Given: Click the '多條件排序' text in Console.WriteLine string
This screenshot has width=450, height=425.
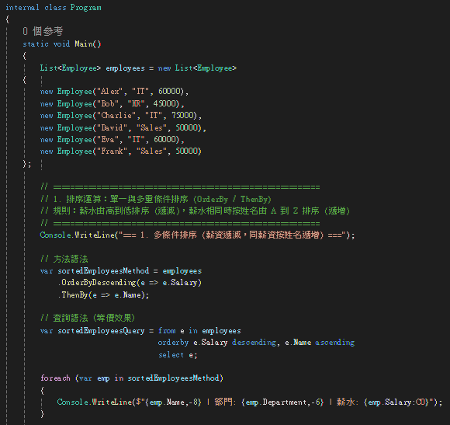Looking at the screenshot, I should pos(175,235).
